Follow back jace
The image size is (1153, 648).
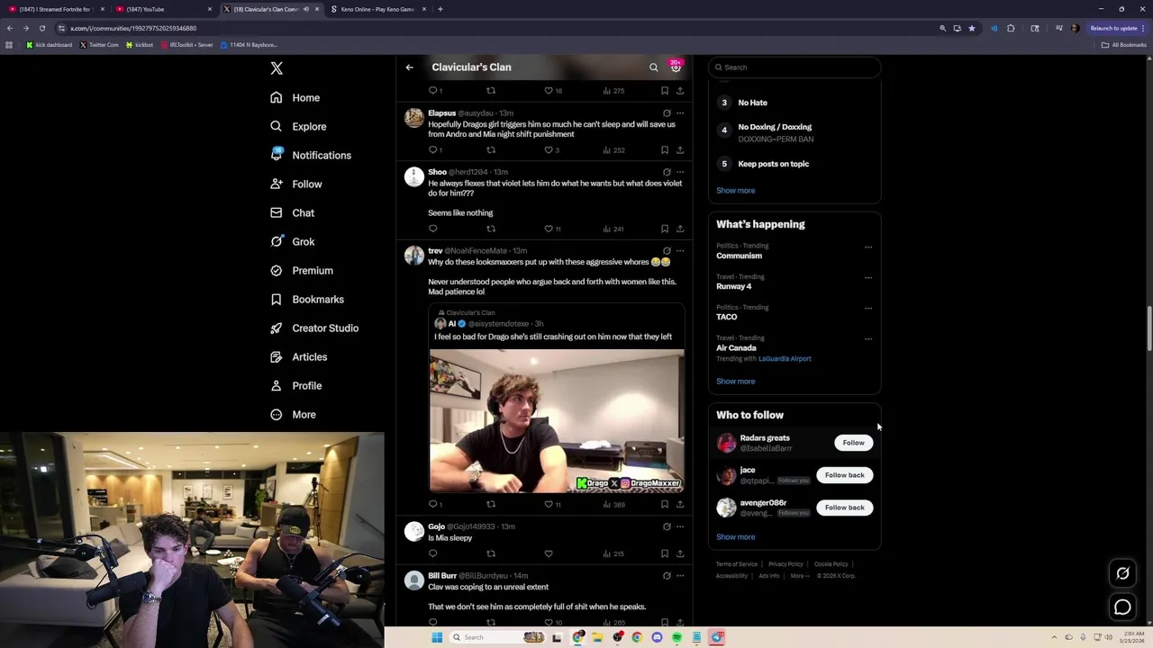pos(844,475)
